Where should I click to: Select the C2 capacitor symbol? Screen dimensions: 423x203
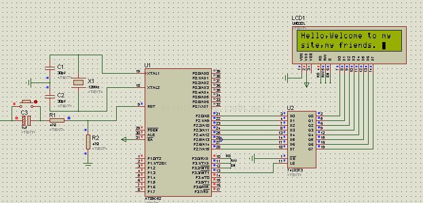(x=50, y=96)
